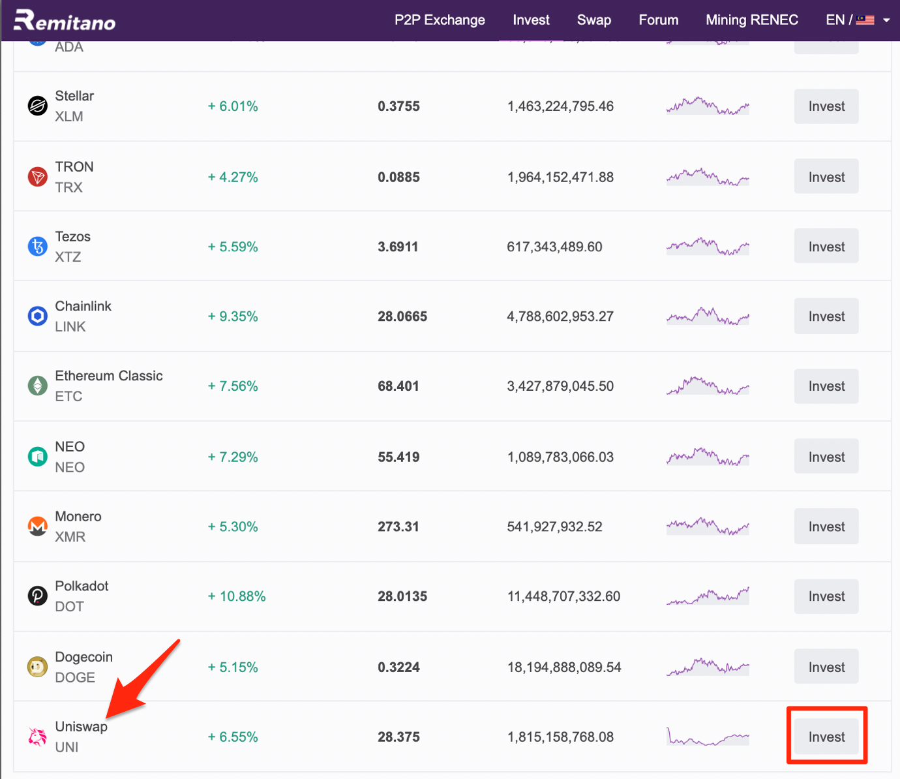
Task: Open the EN language dropdown
Action: click(858, 20)
